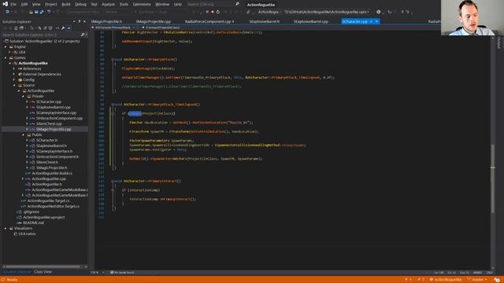Toggle Preview Selected Items in Solution Explorer

[69, 28]
